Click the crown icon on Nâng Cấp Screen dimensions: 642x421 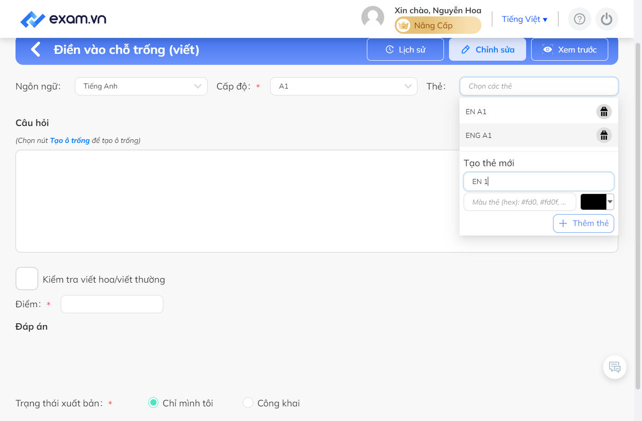(403, 26)
